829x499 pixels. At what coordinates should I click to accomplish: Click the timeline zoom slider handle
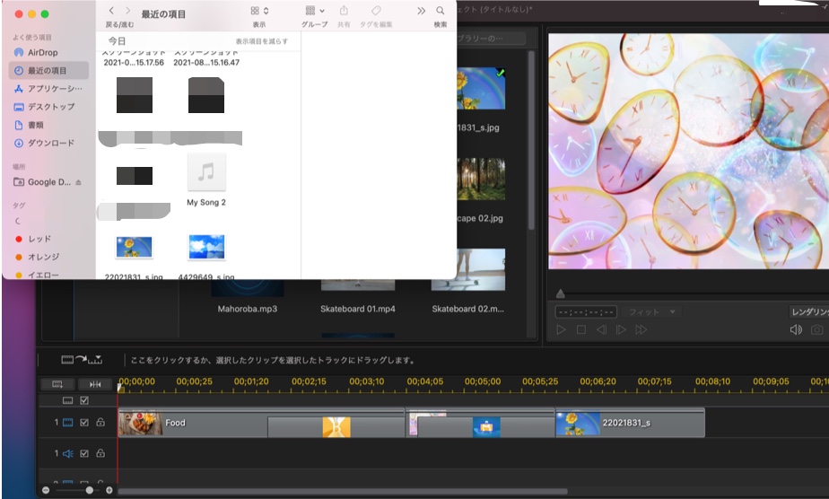pos(89,490)
